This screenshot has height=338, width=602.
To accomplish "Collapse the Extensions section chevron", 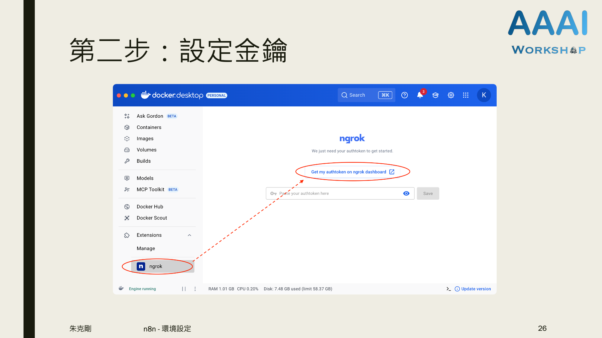I will click(189, 235).
